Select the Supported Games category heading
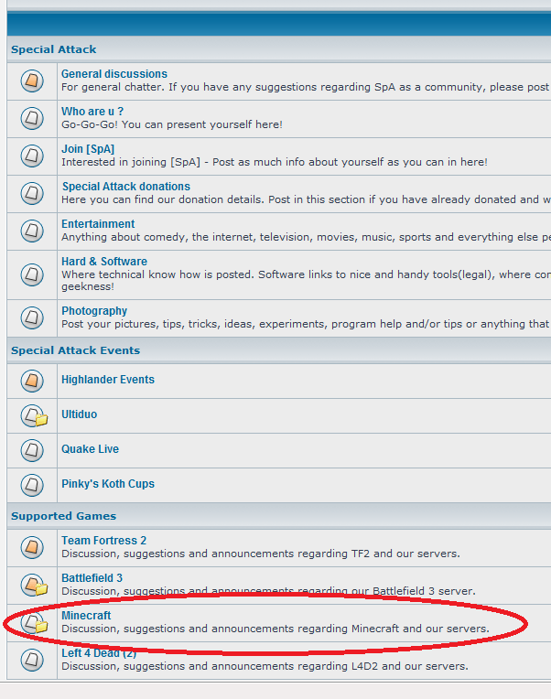 coord(63,516)
